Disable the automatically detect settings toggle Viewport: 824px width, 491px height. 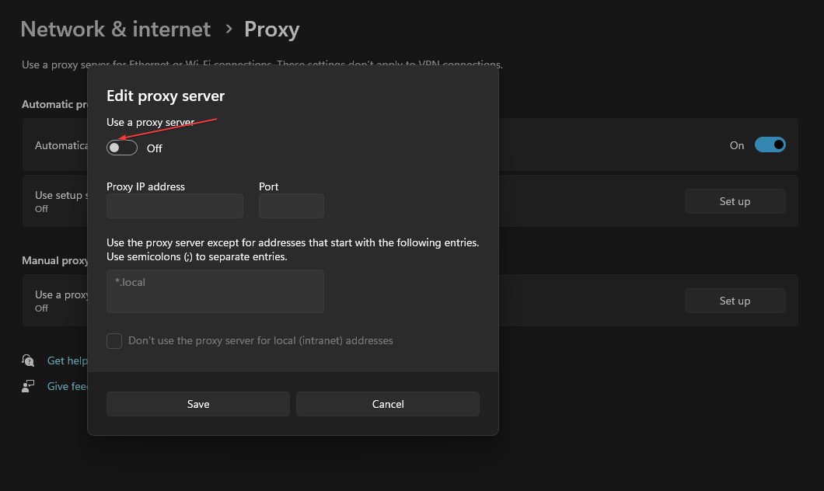coord(770,145)
